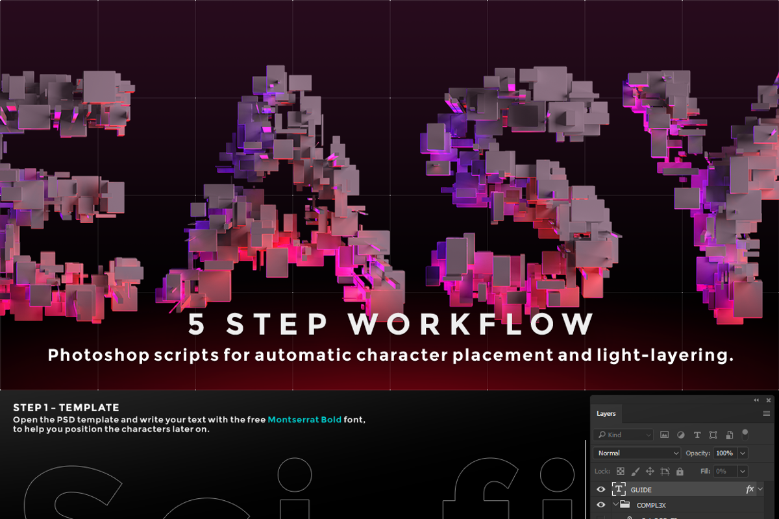Lock transparent pixels icon

tap(621, 472)
